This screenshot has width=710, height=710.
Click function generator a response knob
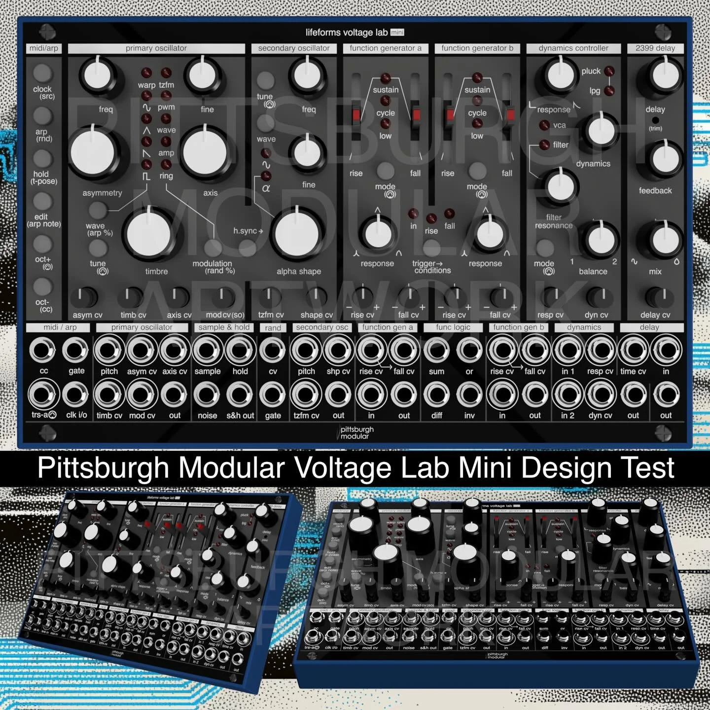[378, 233]
